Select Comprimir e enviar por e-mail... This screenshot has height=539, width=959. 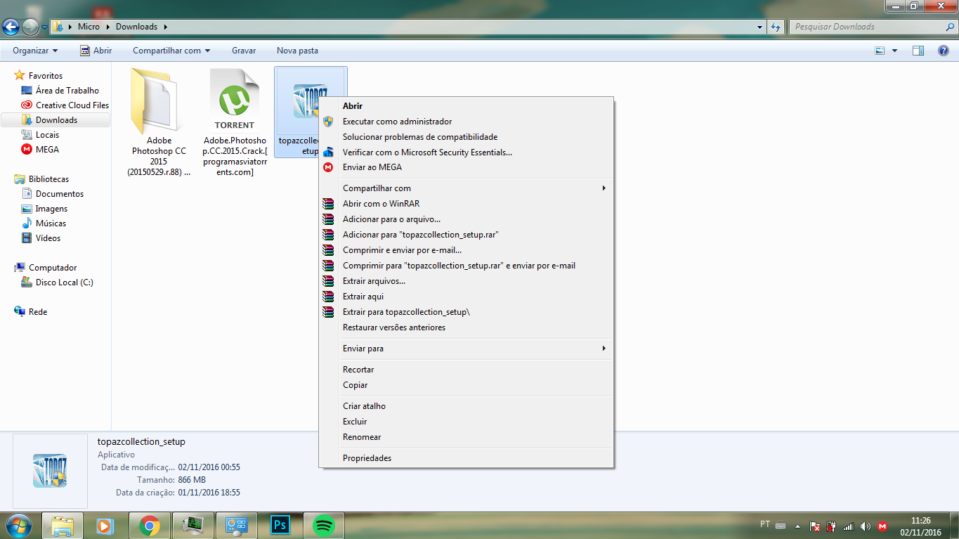[x=467, y=250]
